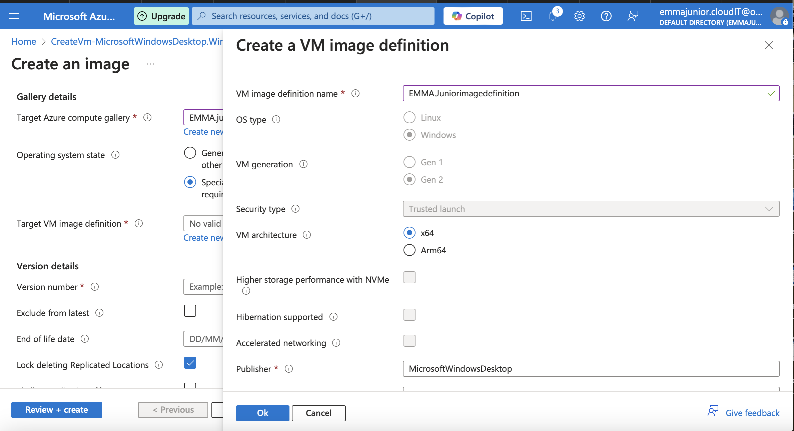
Task: Show info for Target Azure compute gallery
Action: tap(147, 117)
